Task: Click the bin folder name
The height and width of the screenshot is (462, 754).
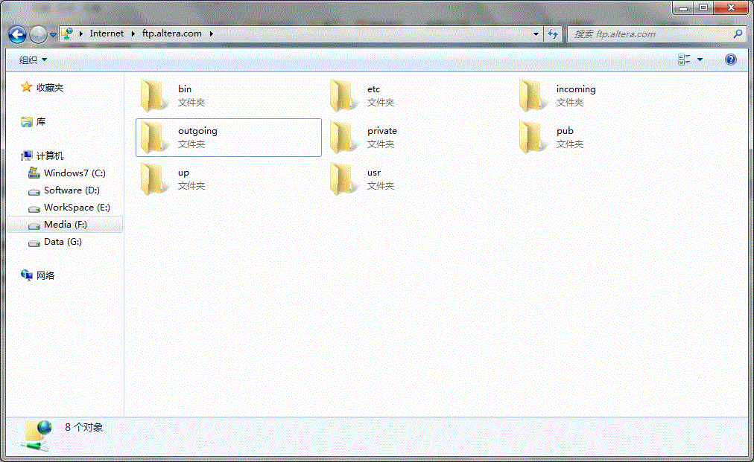Action: (185, 89)
